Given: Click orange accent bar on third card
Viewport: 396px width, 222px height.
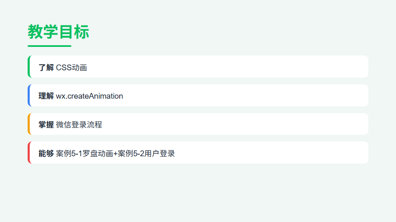Looking at the screenshot, I should pos(29,124).
